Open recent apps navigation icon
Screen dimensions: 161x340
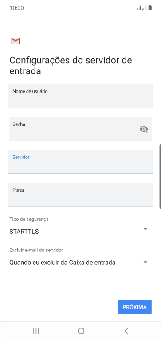click(36, 331)
